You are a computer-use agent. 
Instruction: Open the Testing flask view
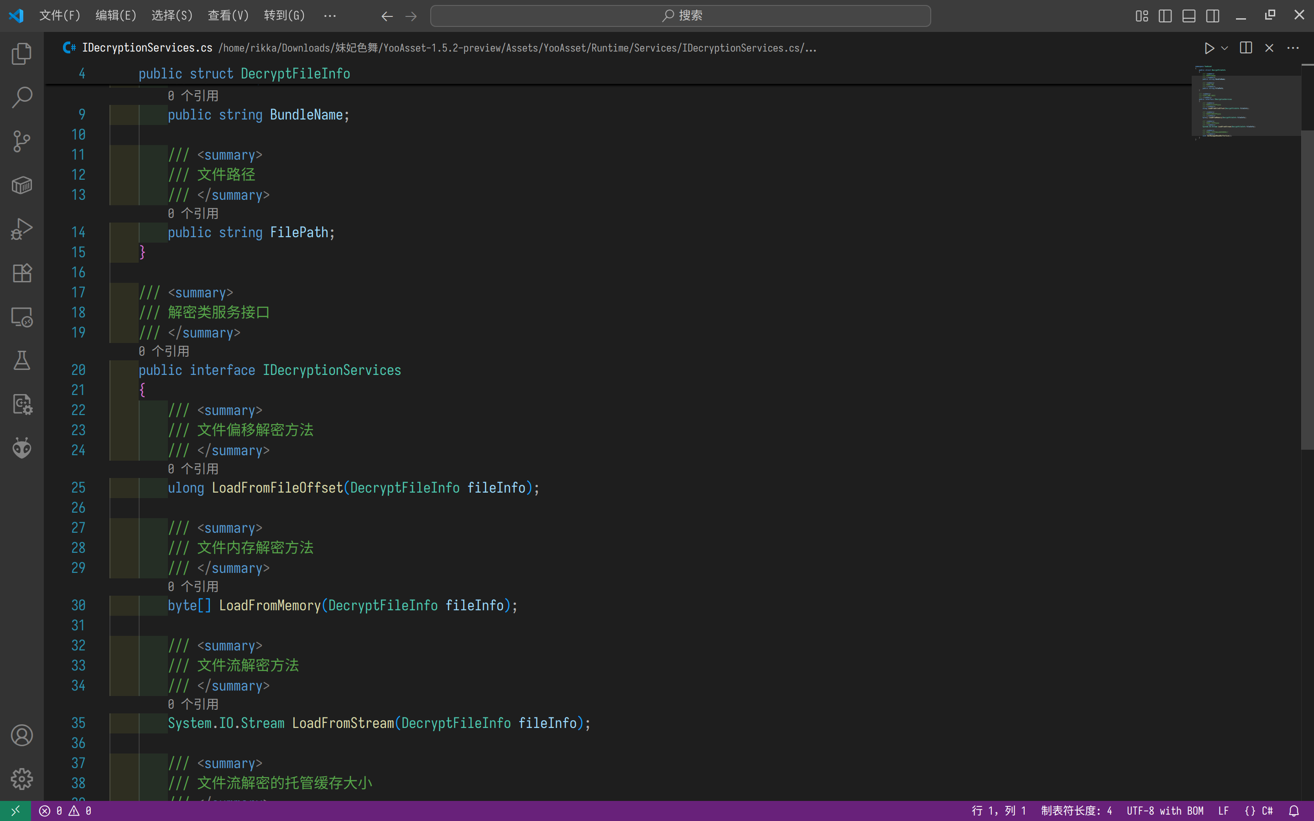click(22, 360)
